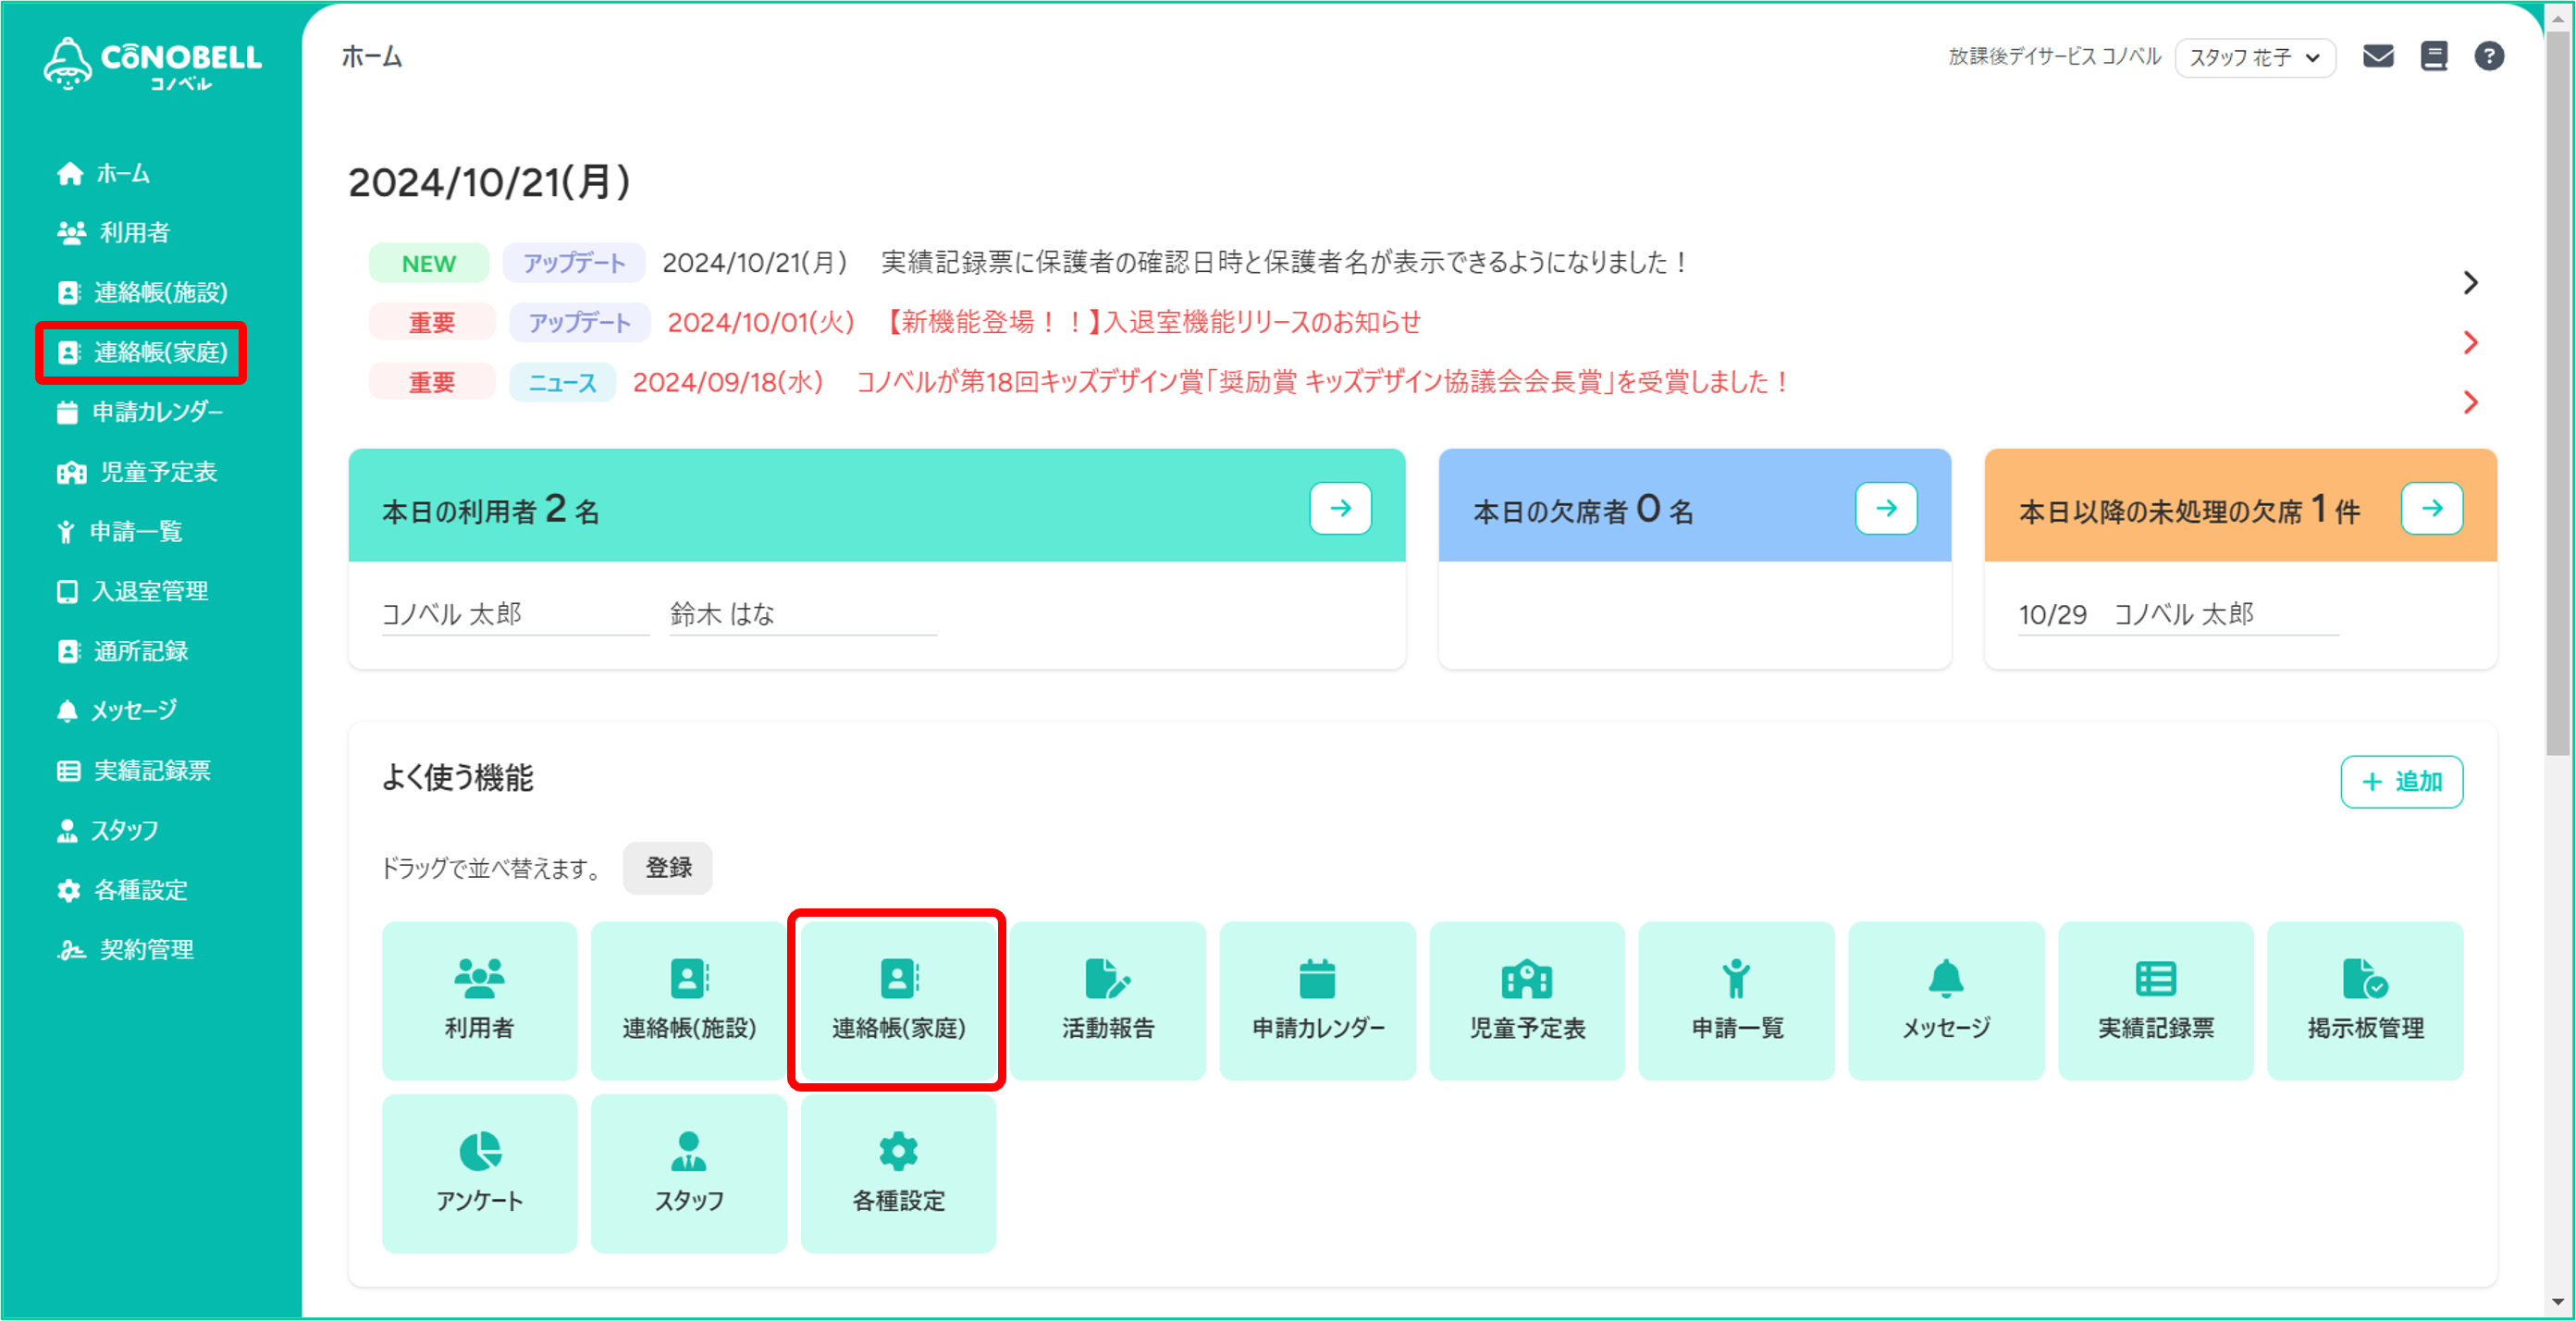The width and height of the screenshot is (2576, 1321).
Task: Open the メッセージ shortcut tile
Action: 1946,1000
